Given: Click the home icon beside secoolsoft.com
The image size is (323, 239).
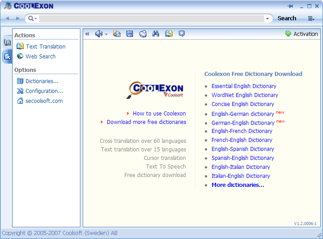Looking at the screenshot, I should pos(20,101).
